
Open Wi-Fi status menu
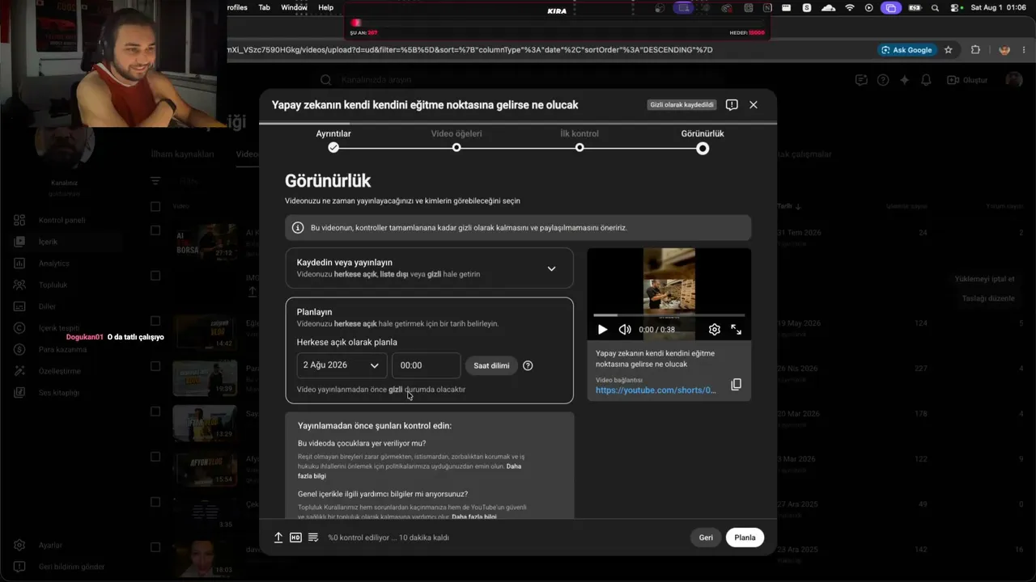pyautogui.click(x=849, y=7)
